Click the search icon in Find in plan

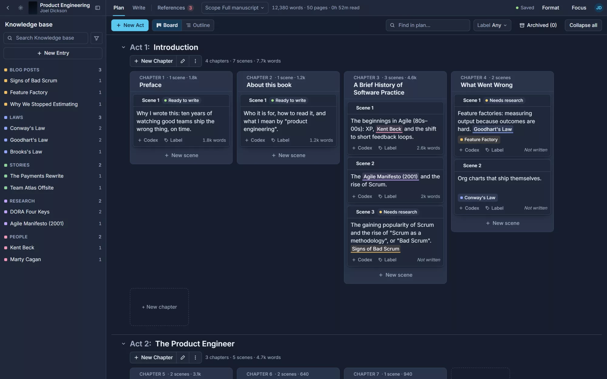click(392, 25)
